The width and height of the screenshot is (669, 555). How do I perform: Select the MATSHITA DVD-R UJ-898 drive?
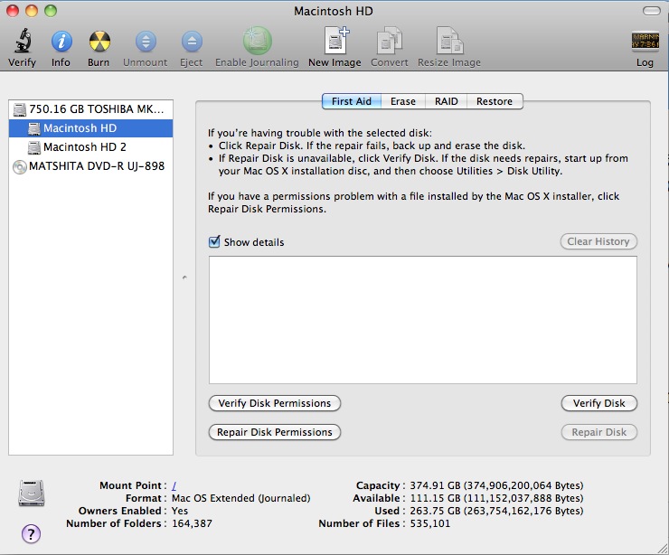tap(90, 166)
